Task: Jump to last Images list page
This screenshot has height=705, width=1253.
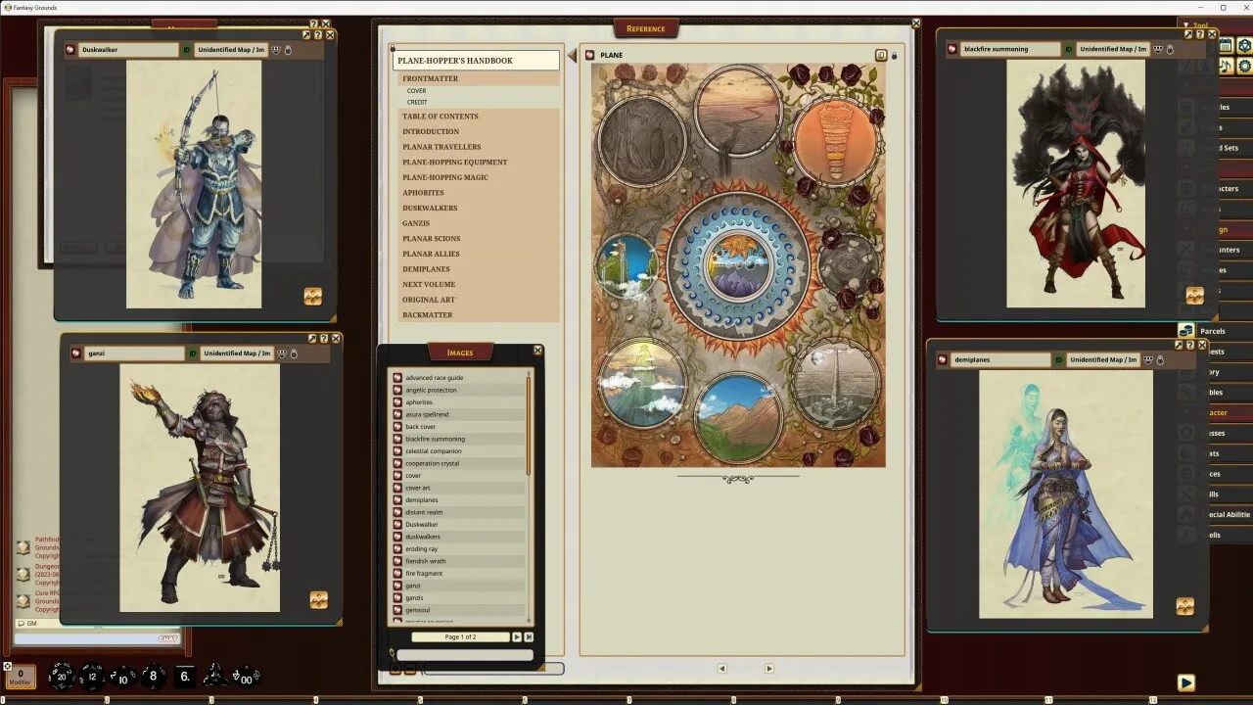Action: click(x=530, y=636)
